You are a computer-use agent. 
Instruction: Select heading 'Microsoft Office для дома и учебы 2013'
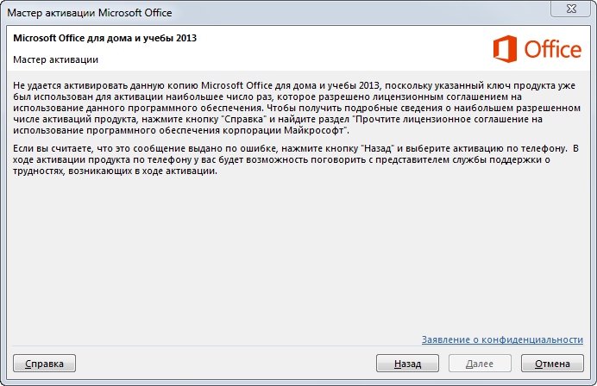click(x=104, y=38)
